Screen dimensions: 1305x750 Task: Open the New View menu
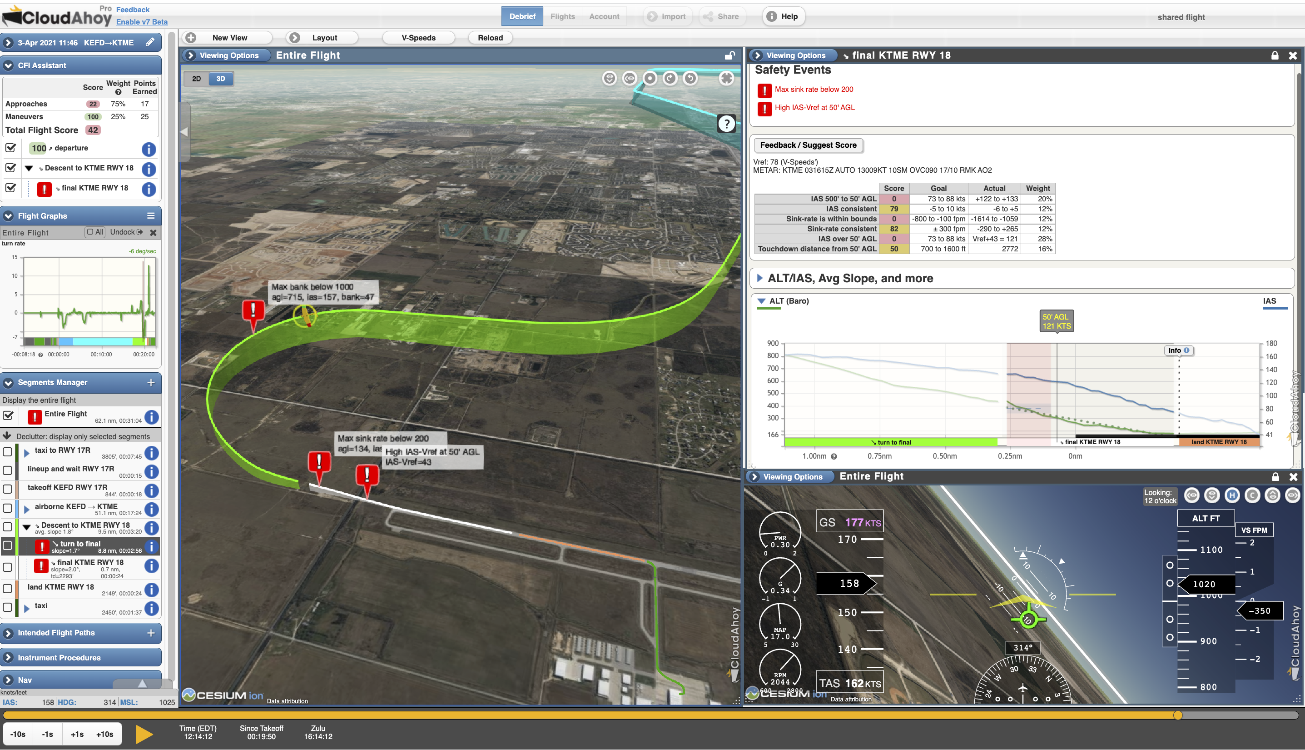[228, 38]
